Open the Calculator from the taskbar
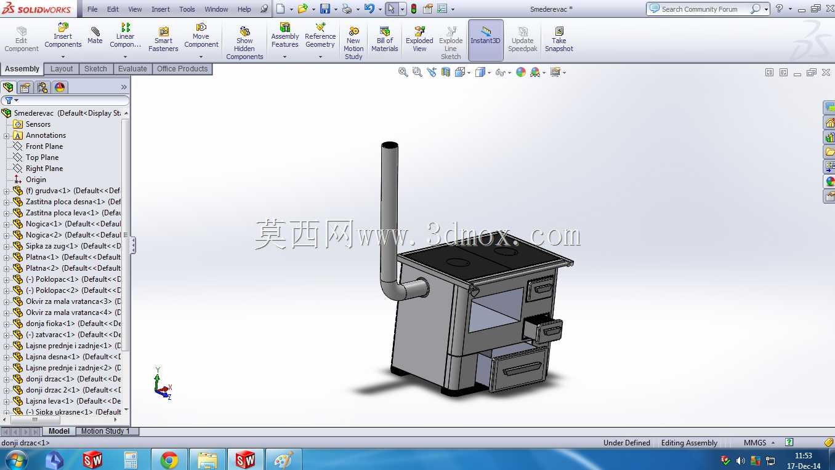This screenshot has height=470, width=835. point(131,460)
